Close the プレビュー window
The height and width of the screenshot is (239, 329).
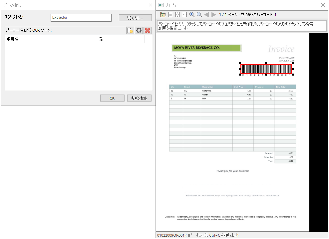click(323, 5)
